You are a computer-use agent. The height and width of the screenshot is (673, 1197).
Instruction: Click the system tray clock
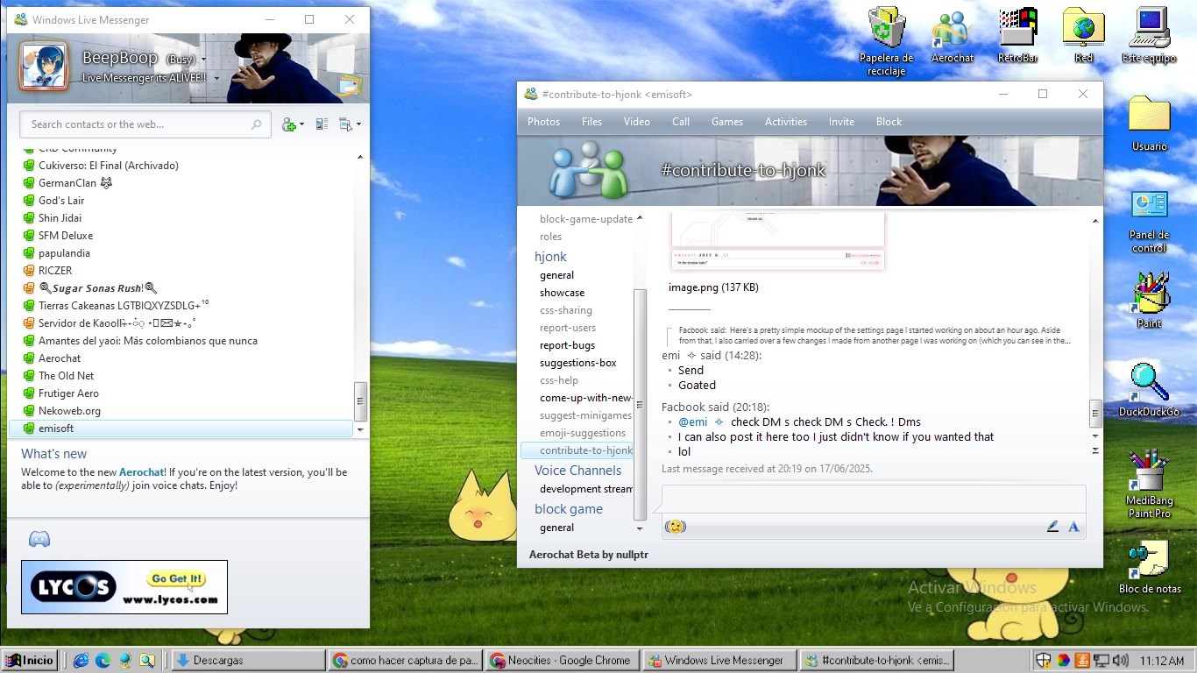point(1162,661)
